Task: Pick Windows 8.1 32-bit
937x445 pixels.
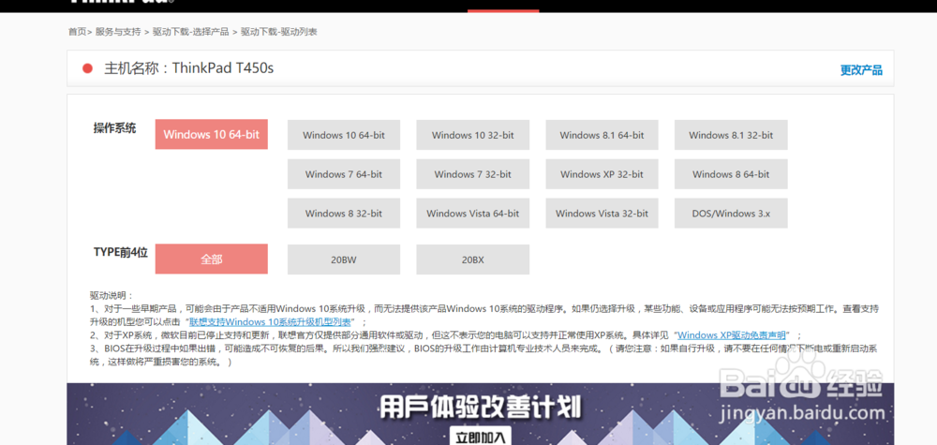Action: (731, 135)
